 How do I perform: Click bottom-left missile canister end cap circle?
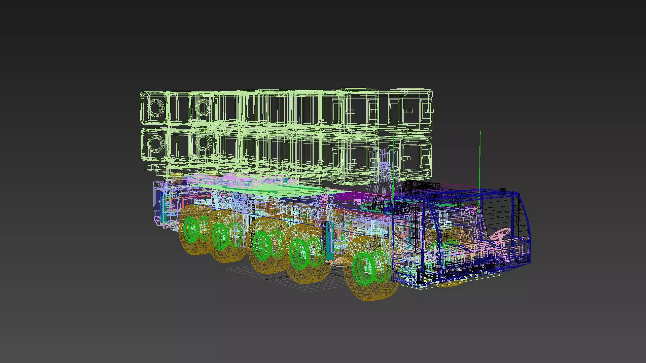pyautogui.click(x=156, y=144)
